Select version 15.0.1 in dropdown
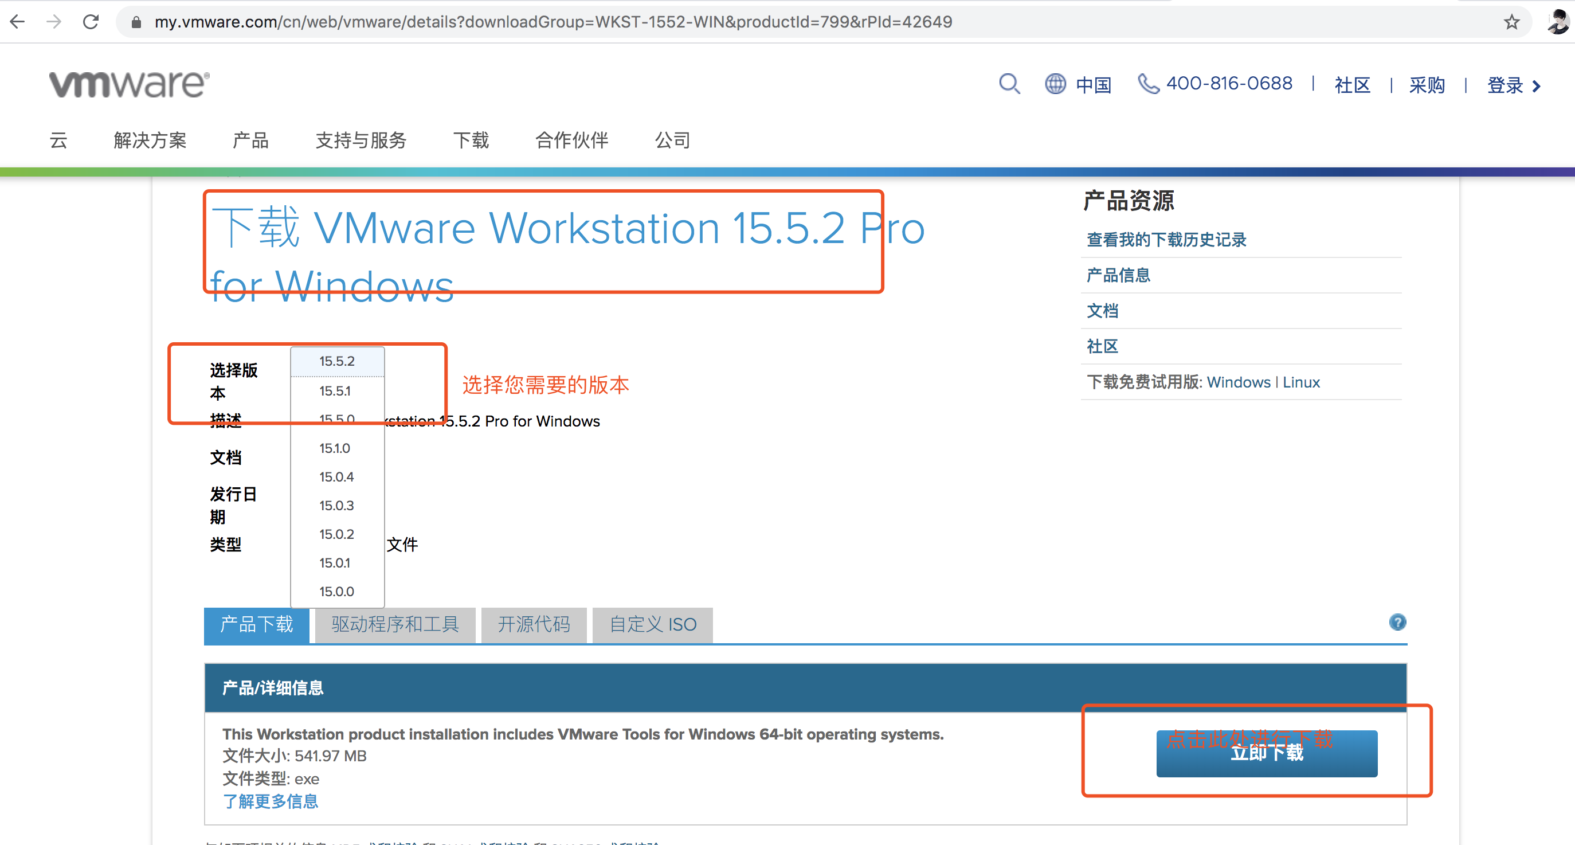This screenshot has height=845, width=1575. click(338, 563)
